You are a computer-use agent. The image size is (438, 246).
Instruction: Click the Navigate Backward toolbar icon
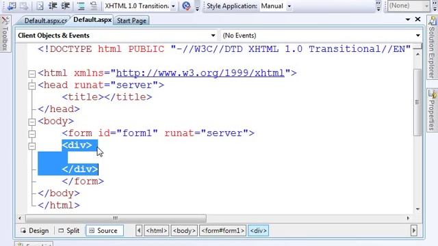(12, 5)
